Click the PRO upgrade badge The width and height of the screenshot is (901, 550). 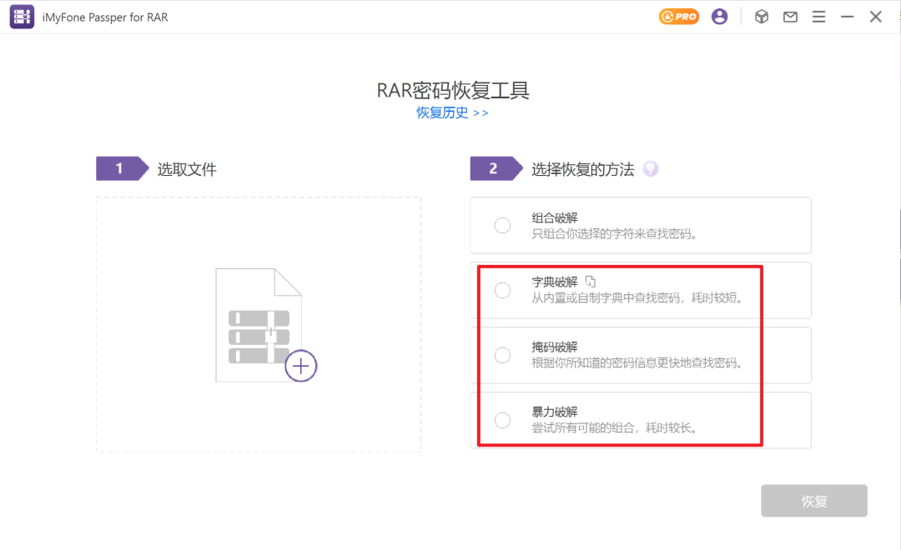click(x=678, y=16)
